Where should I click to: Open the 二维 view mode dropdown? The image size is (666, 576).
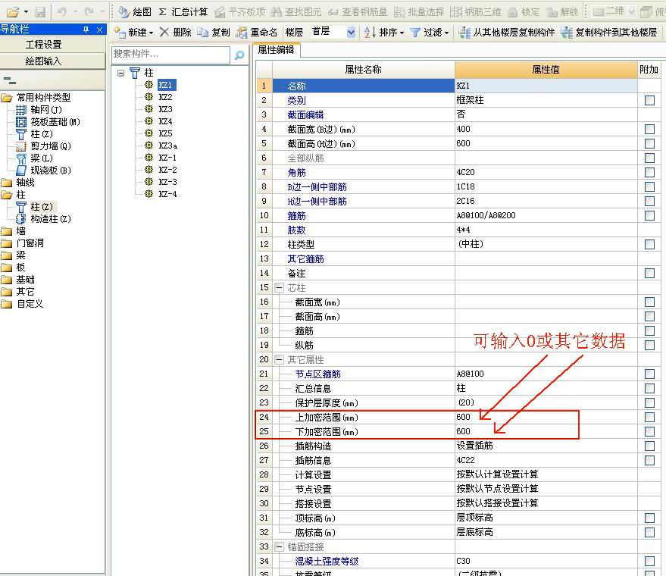632,12
